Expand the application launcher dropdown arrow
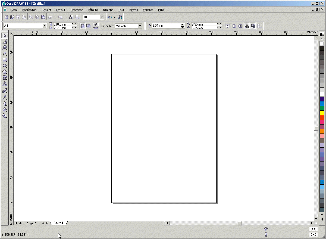This screenshot has height=239, width=326. [114, 17]
